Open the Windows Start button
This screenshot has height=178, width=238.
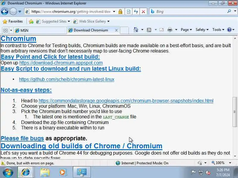click(8, 172)
